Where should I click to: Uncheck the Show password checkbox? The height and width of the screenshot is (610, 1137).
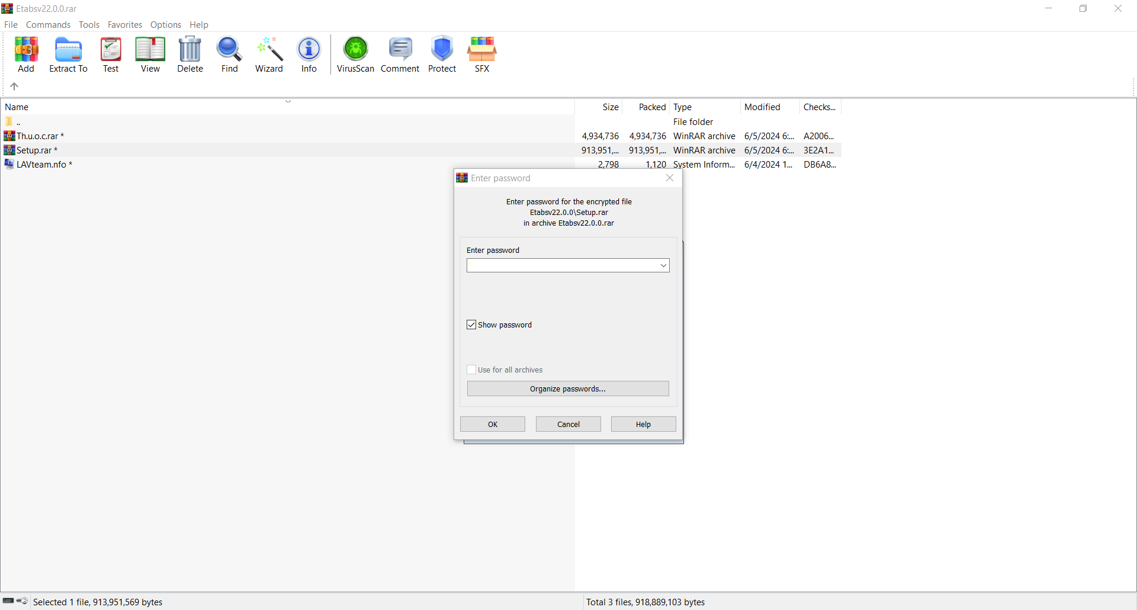(x=471, y=325)
